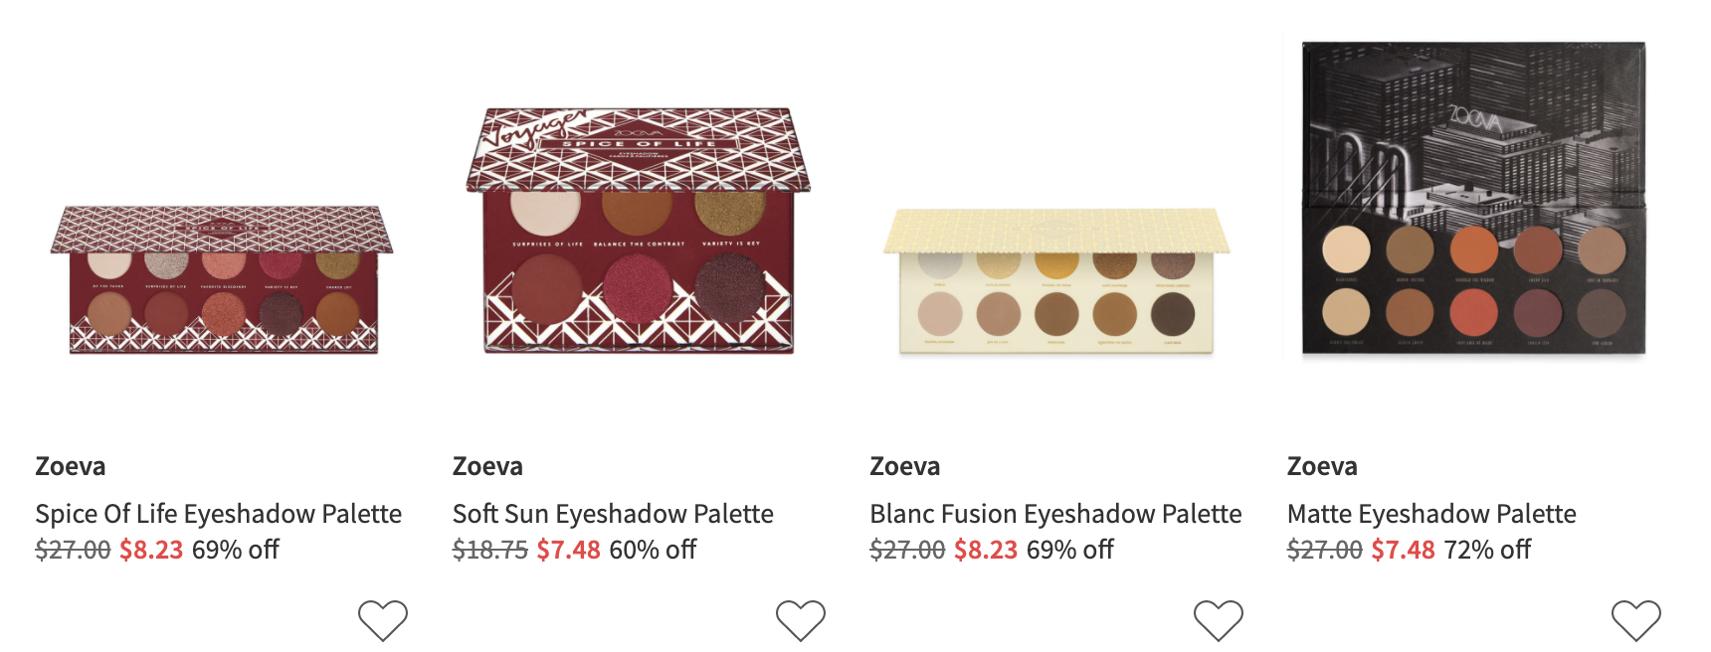Click Zoeva brand above Soft Sun palette
Screen dimensions: 1711x652
(x=487, y=466)
